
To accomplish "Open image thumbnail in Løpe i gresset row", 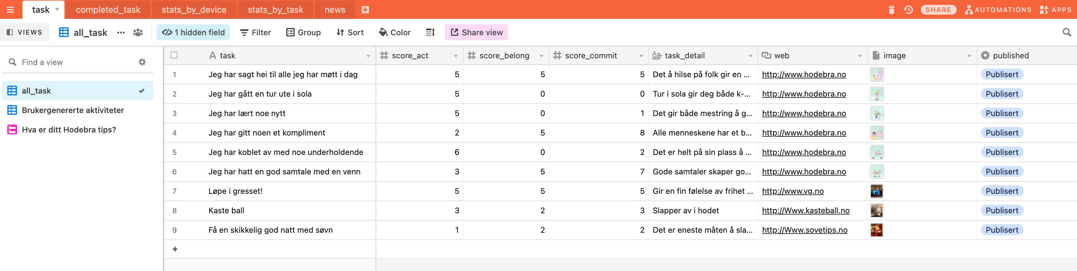I will point(876,191).
